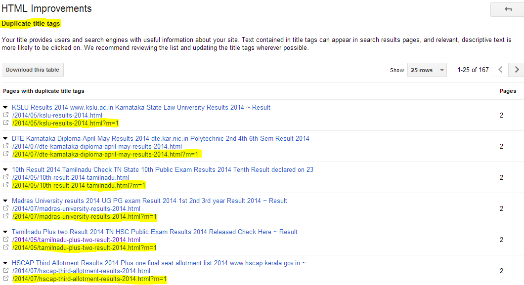
Task: Collapse the Madras University results row
Action: (x=5, y=201)
